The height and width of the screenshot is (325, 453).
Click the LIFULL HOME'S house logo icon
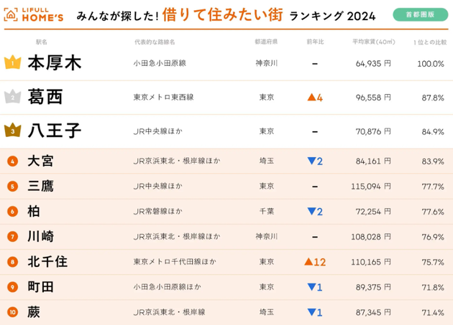11,14
